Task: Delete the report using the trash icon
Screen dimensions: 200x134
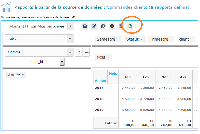Action: click(121, 26)
